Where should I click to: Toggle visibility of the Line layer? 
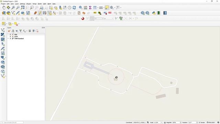tap(10, 34)
